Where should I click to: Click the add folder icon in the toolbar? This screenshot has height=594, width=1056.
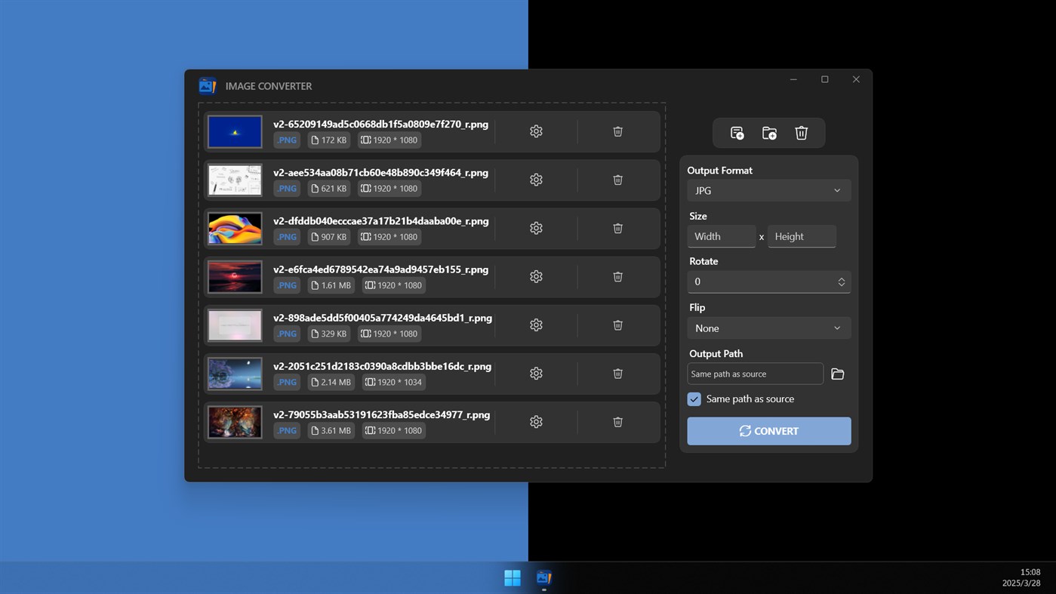(768, 132)
